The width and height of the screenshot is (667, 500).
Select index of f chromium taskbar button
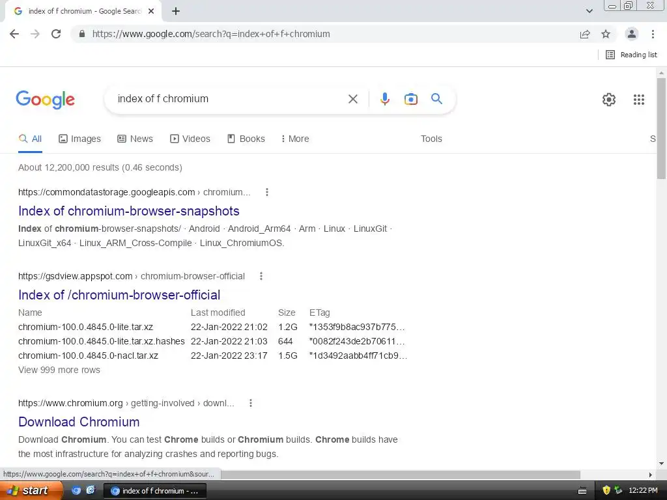(x=155, y=491)
